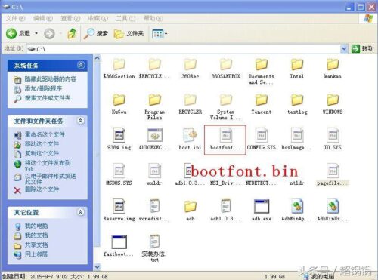Collapse the File and Folder Tasks panel
Viewport: 378px width, 280px height.
(81, 121)
